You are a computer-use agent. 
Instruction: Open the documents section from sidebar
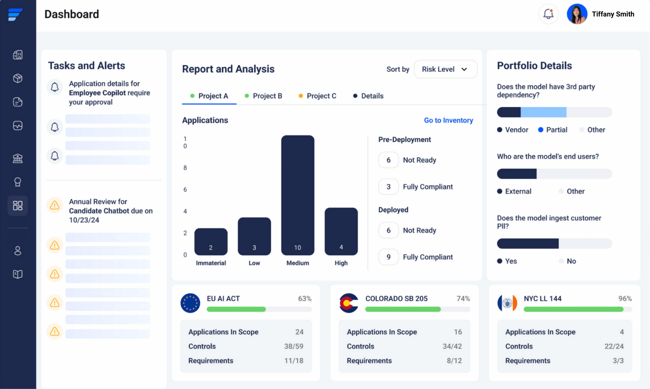(x=18, y=102)
